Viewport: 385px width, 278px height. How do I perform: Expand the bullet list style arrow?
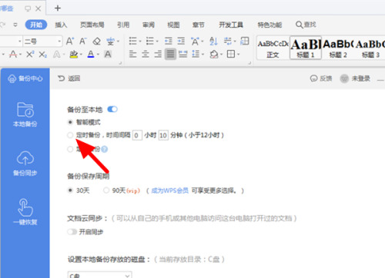[140, 41]
